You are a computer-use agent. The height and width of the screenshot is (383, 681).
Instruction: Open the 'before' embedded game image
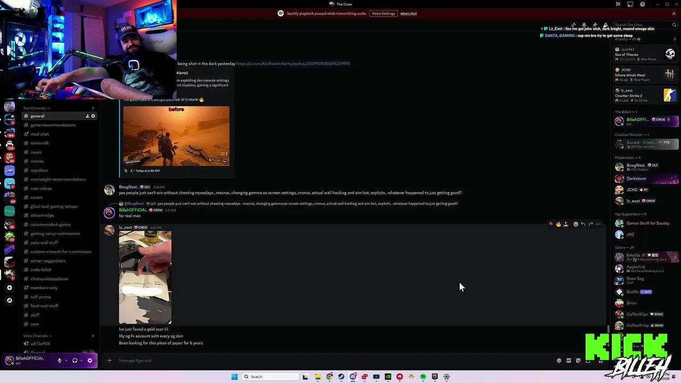176,136
